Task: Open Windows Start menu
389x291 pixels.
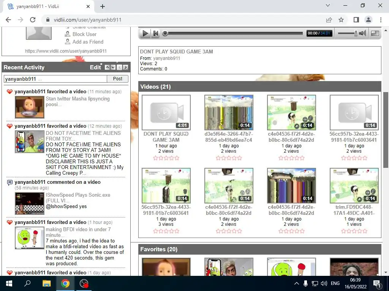Action: coord(9,283)
